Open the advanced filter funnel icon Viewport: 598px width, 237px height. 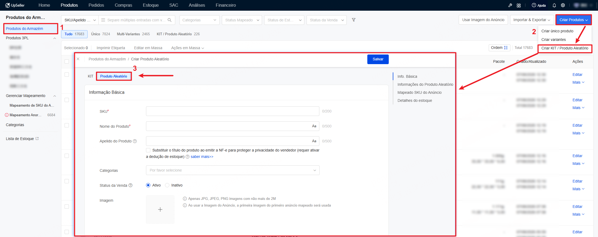[x=354, y=20]
